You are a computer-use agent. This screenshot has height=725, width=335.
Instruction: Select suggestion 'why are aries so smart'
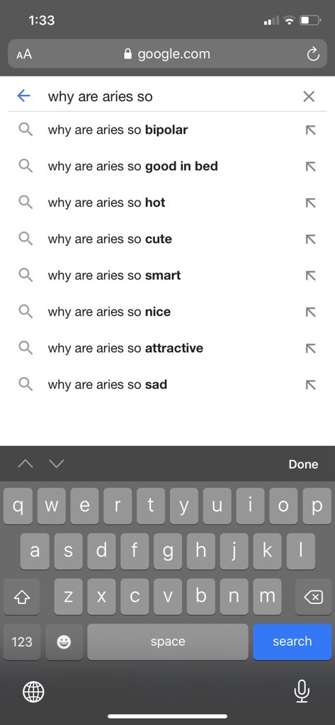[167, 275]
